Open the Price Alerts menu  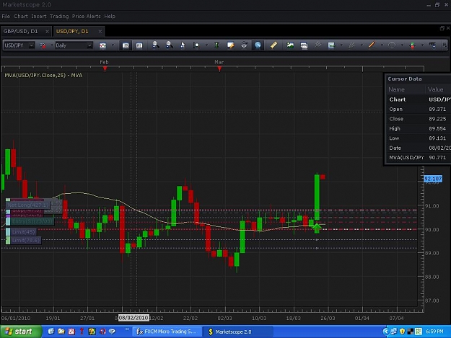click(x=87, y=17)
